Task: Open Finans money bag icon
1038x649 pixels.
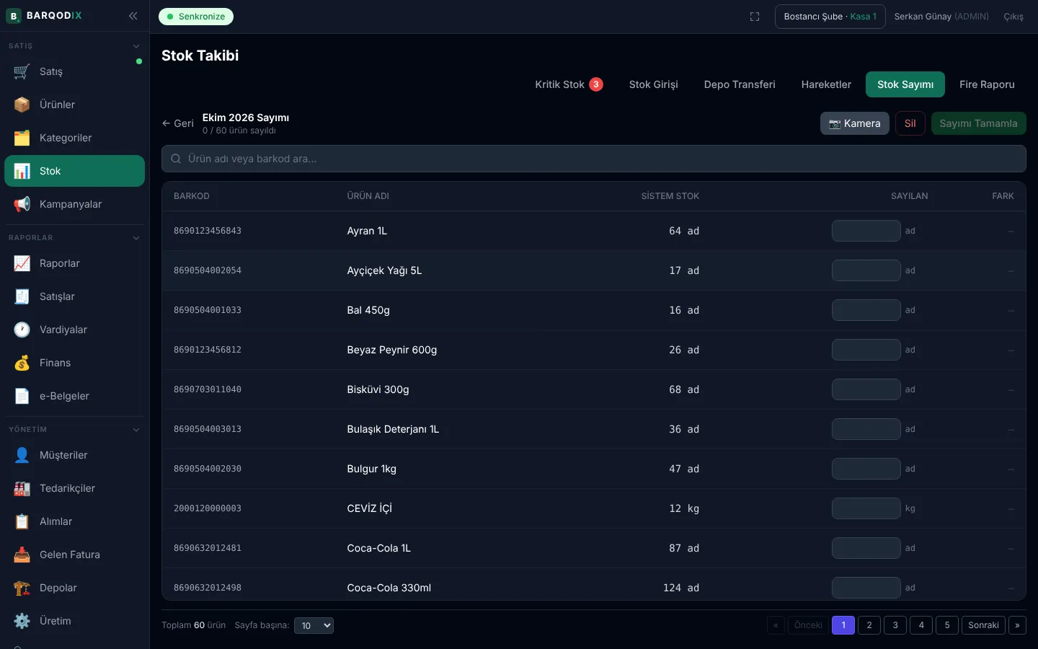Action: click(x=22, y=363)
